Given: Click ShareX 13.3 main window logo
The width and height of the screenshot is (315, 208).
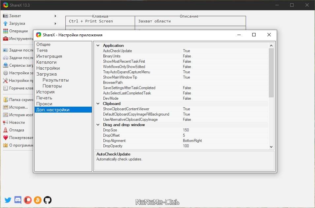Looking at the screenshot, I should (5, 5).
